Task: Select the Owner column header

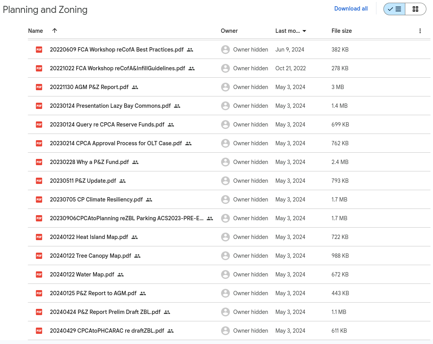Action: click(229, 31)
